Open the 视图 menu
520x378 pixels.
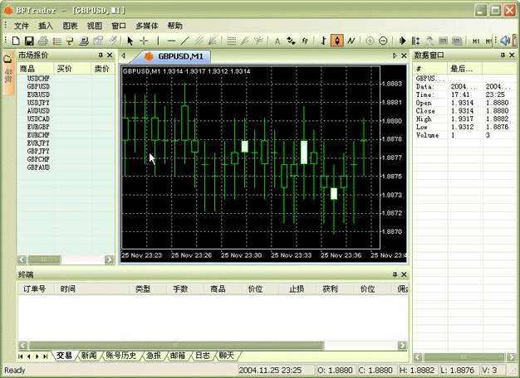point(94,26)
